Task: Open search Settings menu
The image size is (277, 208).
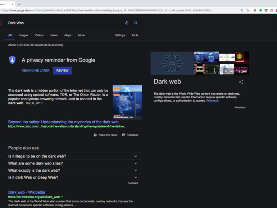Action: click(120, 35)
